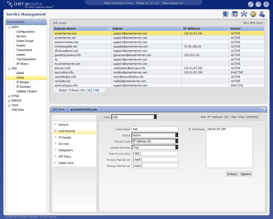The height and width of the screenshot is (219, 273).
Task: Click the power logout icon
Action: coord(266,4)
